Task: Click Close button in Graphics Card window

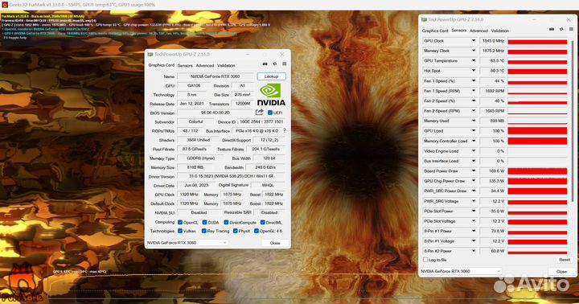Action: [x=275, y=243]
